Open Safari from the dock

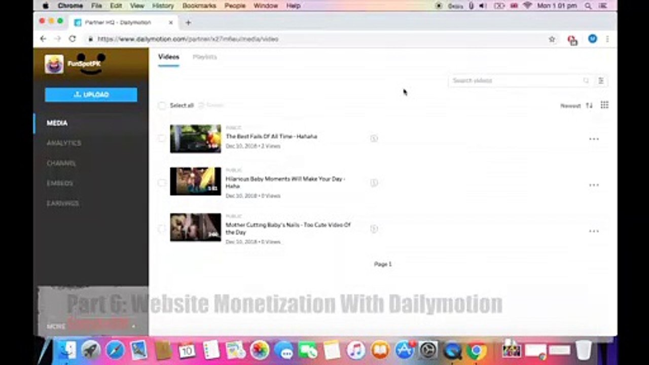[115, 350]
